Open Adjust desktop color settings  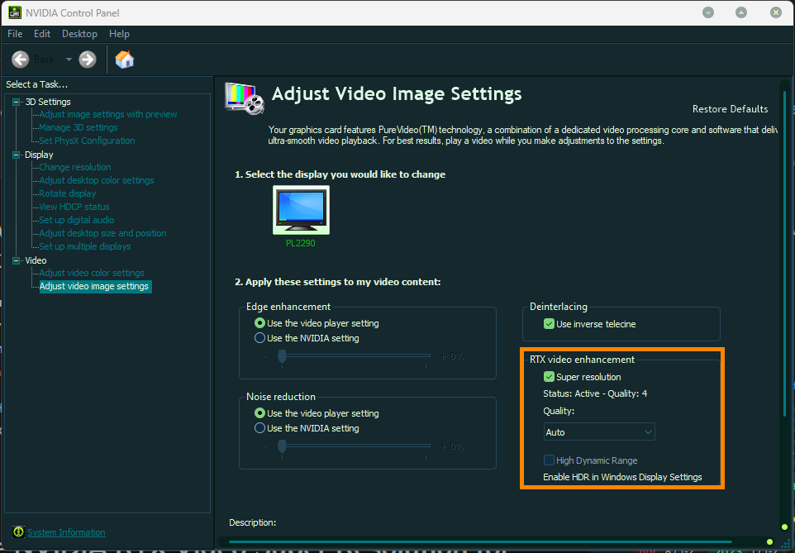(x=97, y=180)
